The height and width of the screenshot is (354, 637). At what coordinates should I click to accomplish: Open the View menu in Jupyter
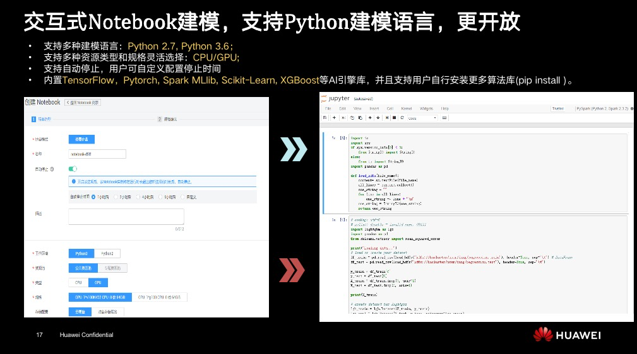click(357, 108)
